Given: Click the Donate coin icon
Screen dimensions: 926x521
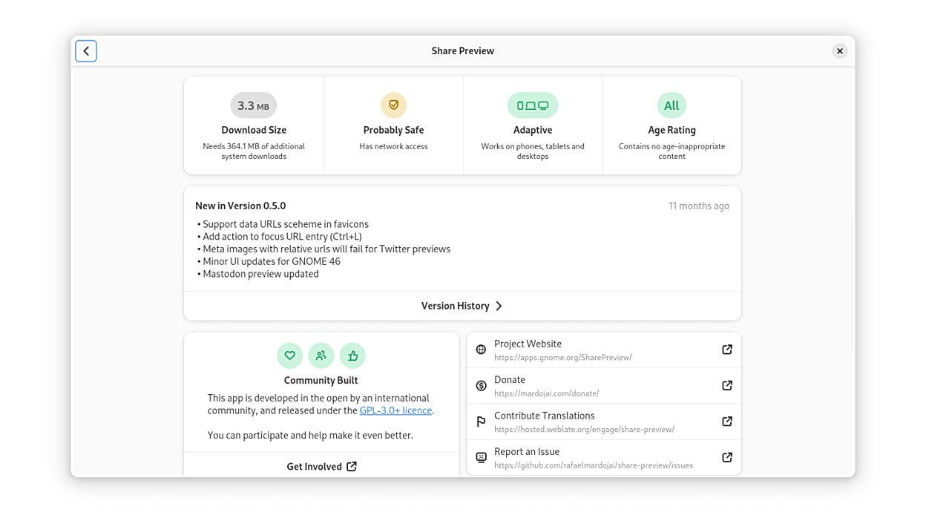Looking at the screenshot, I should coord(481,386).
